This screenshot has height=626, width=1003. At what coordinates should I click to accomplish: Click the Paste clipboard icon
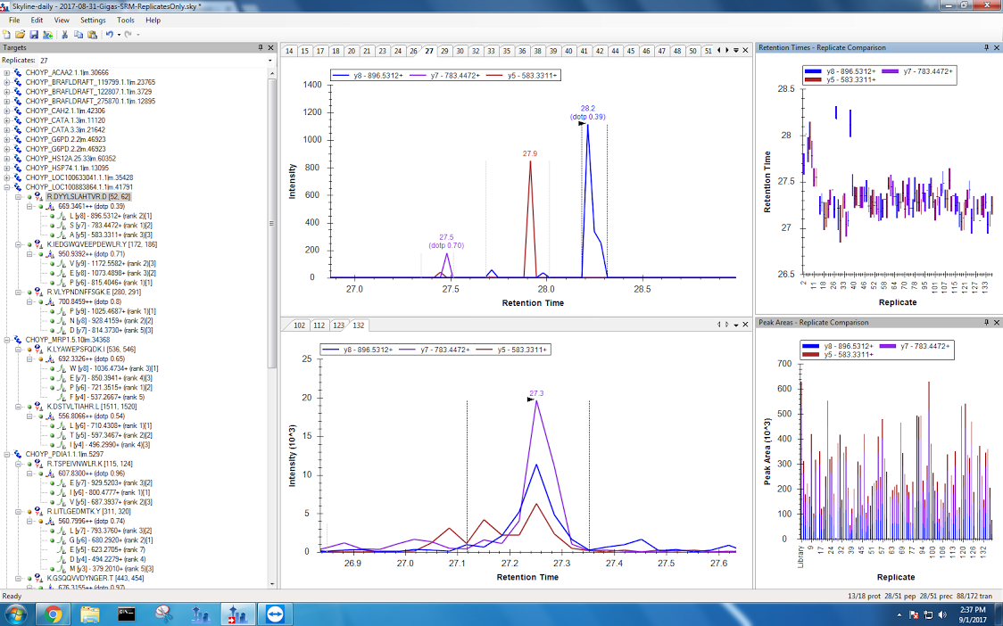click(92, 35)
